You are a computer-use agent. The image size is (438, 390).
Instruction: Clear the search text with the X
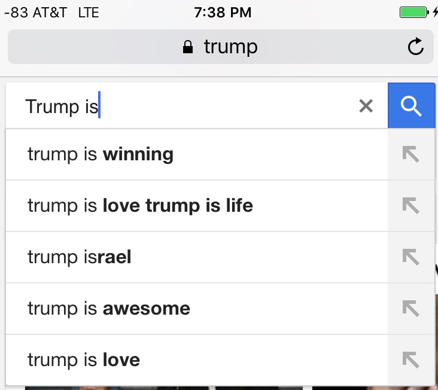coord(366,106)
